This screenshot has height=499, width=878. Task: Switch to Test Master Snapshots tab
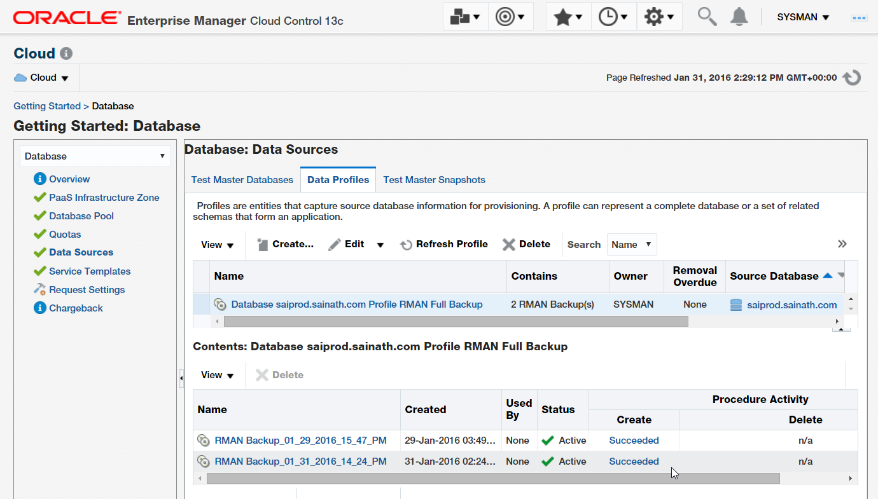coord(434,180)
